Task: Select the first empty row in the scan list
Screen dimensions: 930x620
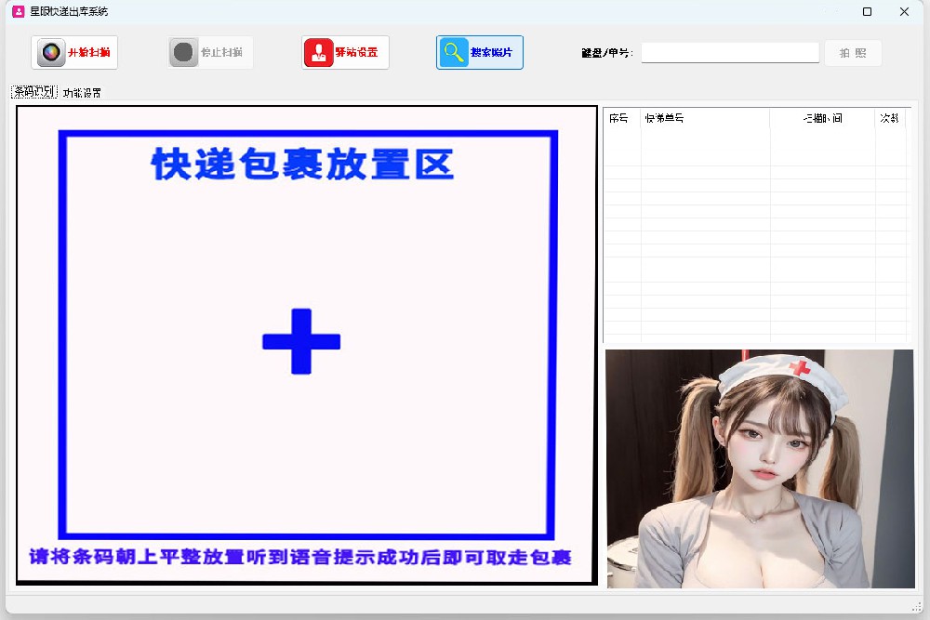Action: [755, 135]
